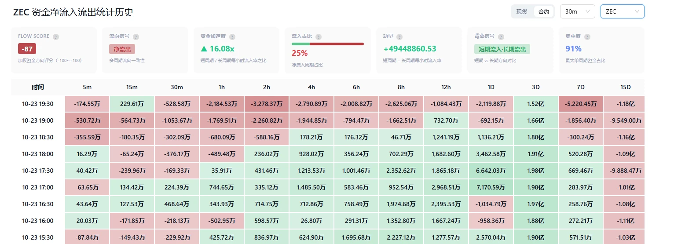Click the 7D column header

click(x=581, y=87)
